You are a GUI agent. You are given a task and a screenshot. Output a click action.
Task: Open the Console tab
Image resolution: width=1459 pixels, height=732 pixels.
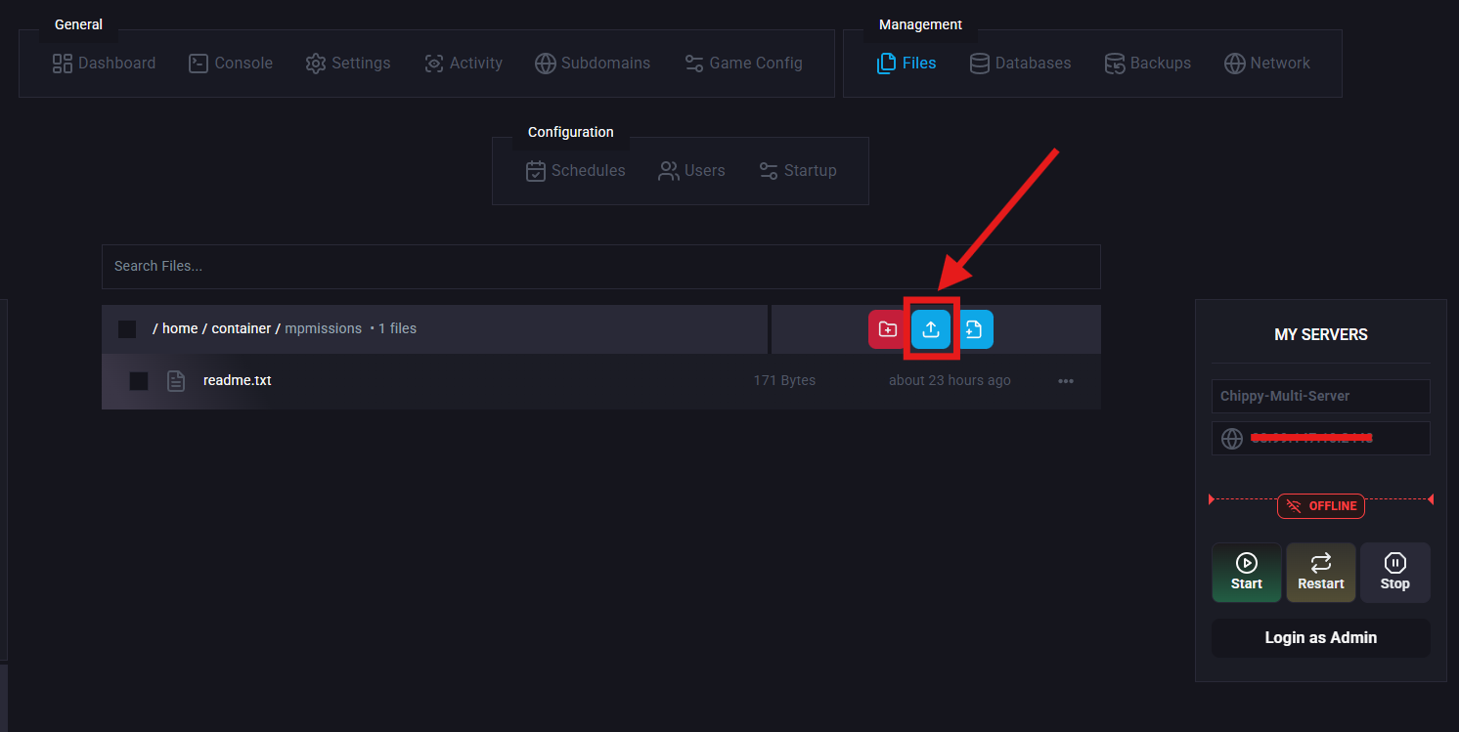point(231,64)
